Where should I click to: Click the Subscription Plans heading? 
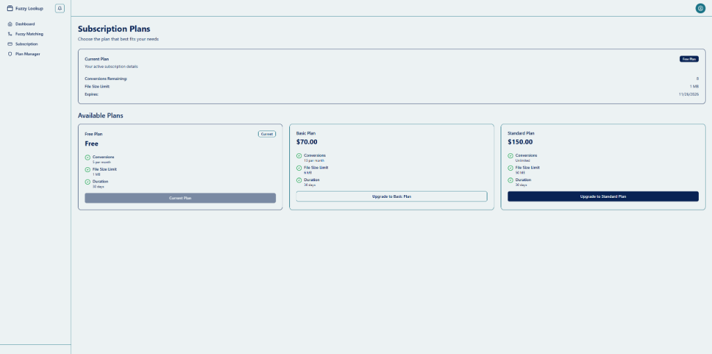coord(114,29)
